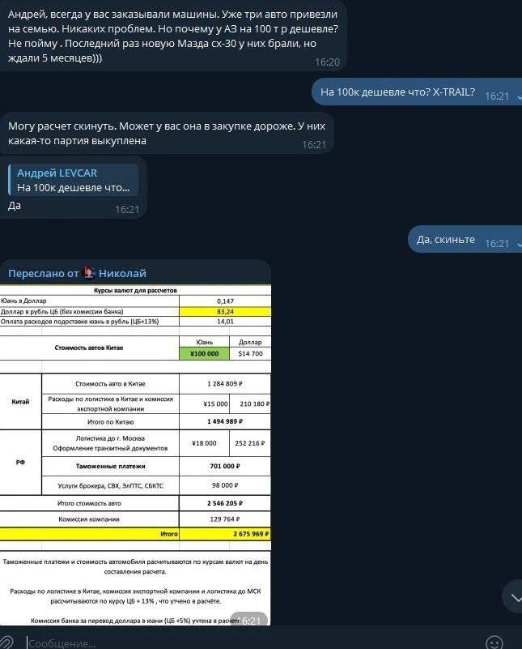
Task: Click the 2 546 205 ₽ car cost value
Action: pyautogui.click(x=225, y=503)
